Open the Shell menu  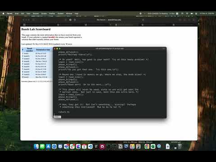17,13
